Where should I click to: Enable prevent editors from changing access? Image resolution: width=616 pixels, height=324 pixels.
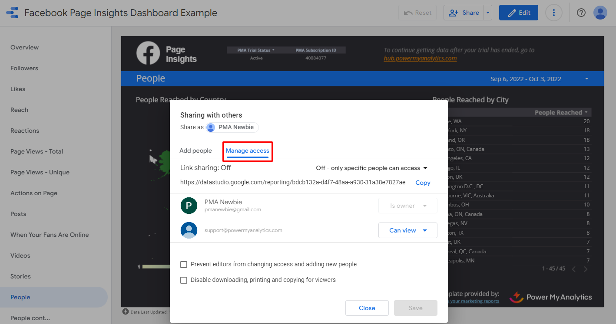click(184, 264)
